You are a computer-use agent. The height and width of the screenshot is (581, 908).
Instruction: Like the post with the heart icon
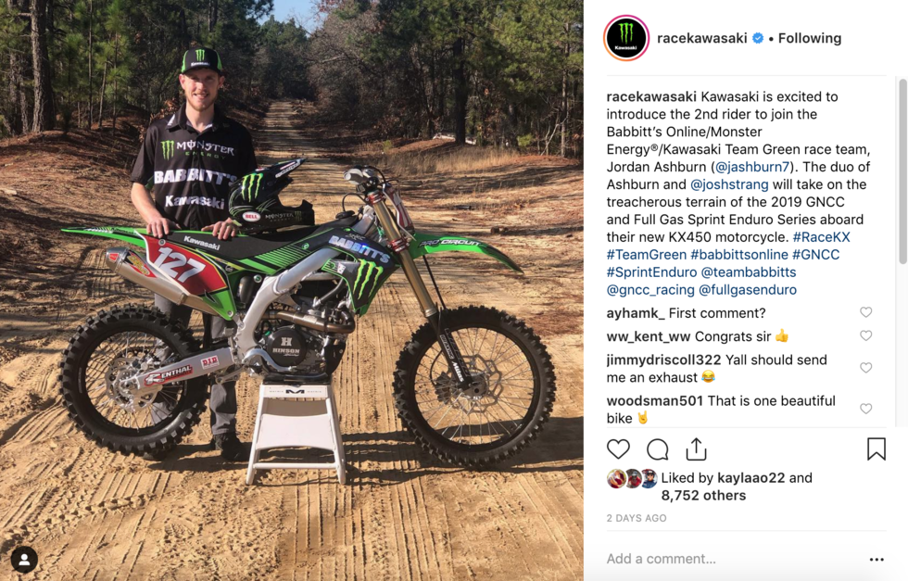[x=618, y=448]
